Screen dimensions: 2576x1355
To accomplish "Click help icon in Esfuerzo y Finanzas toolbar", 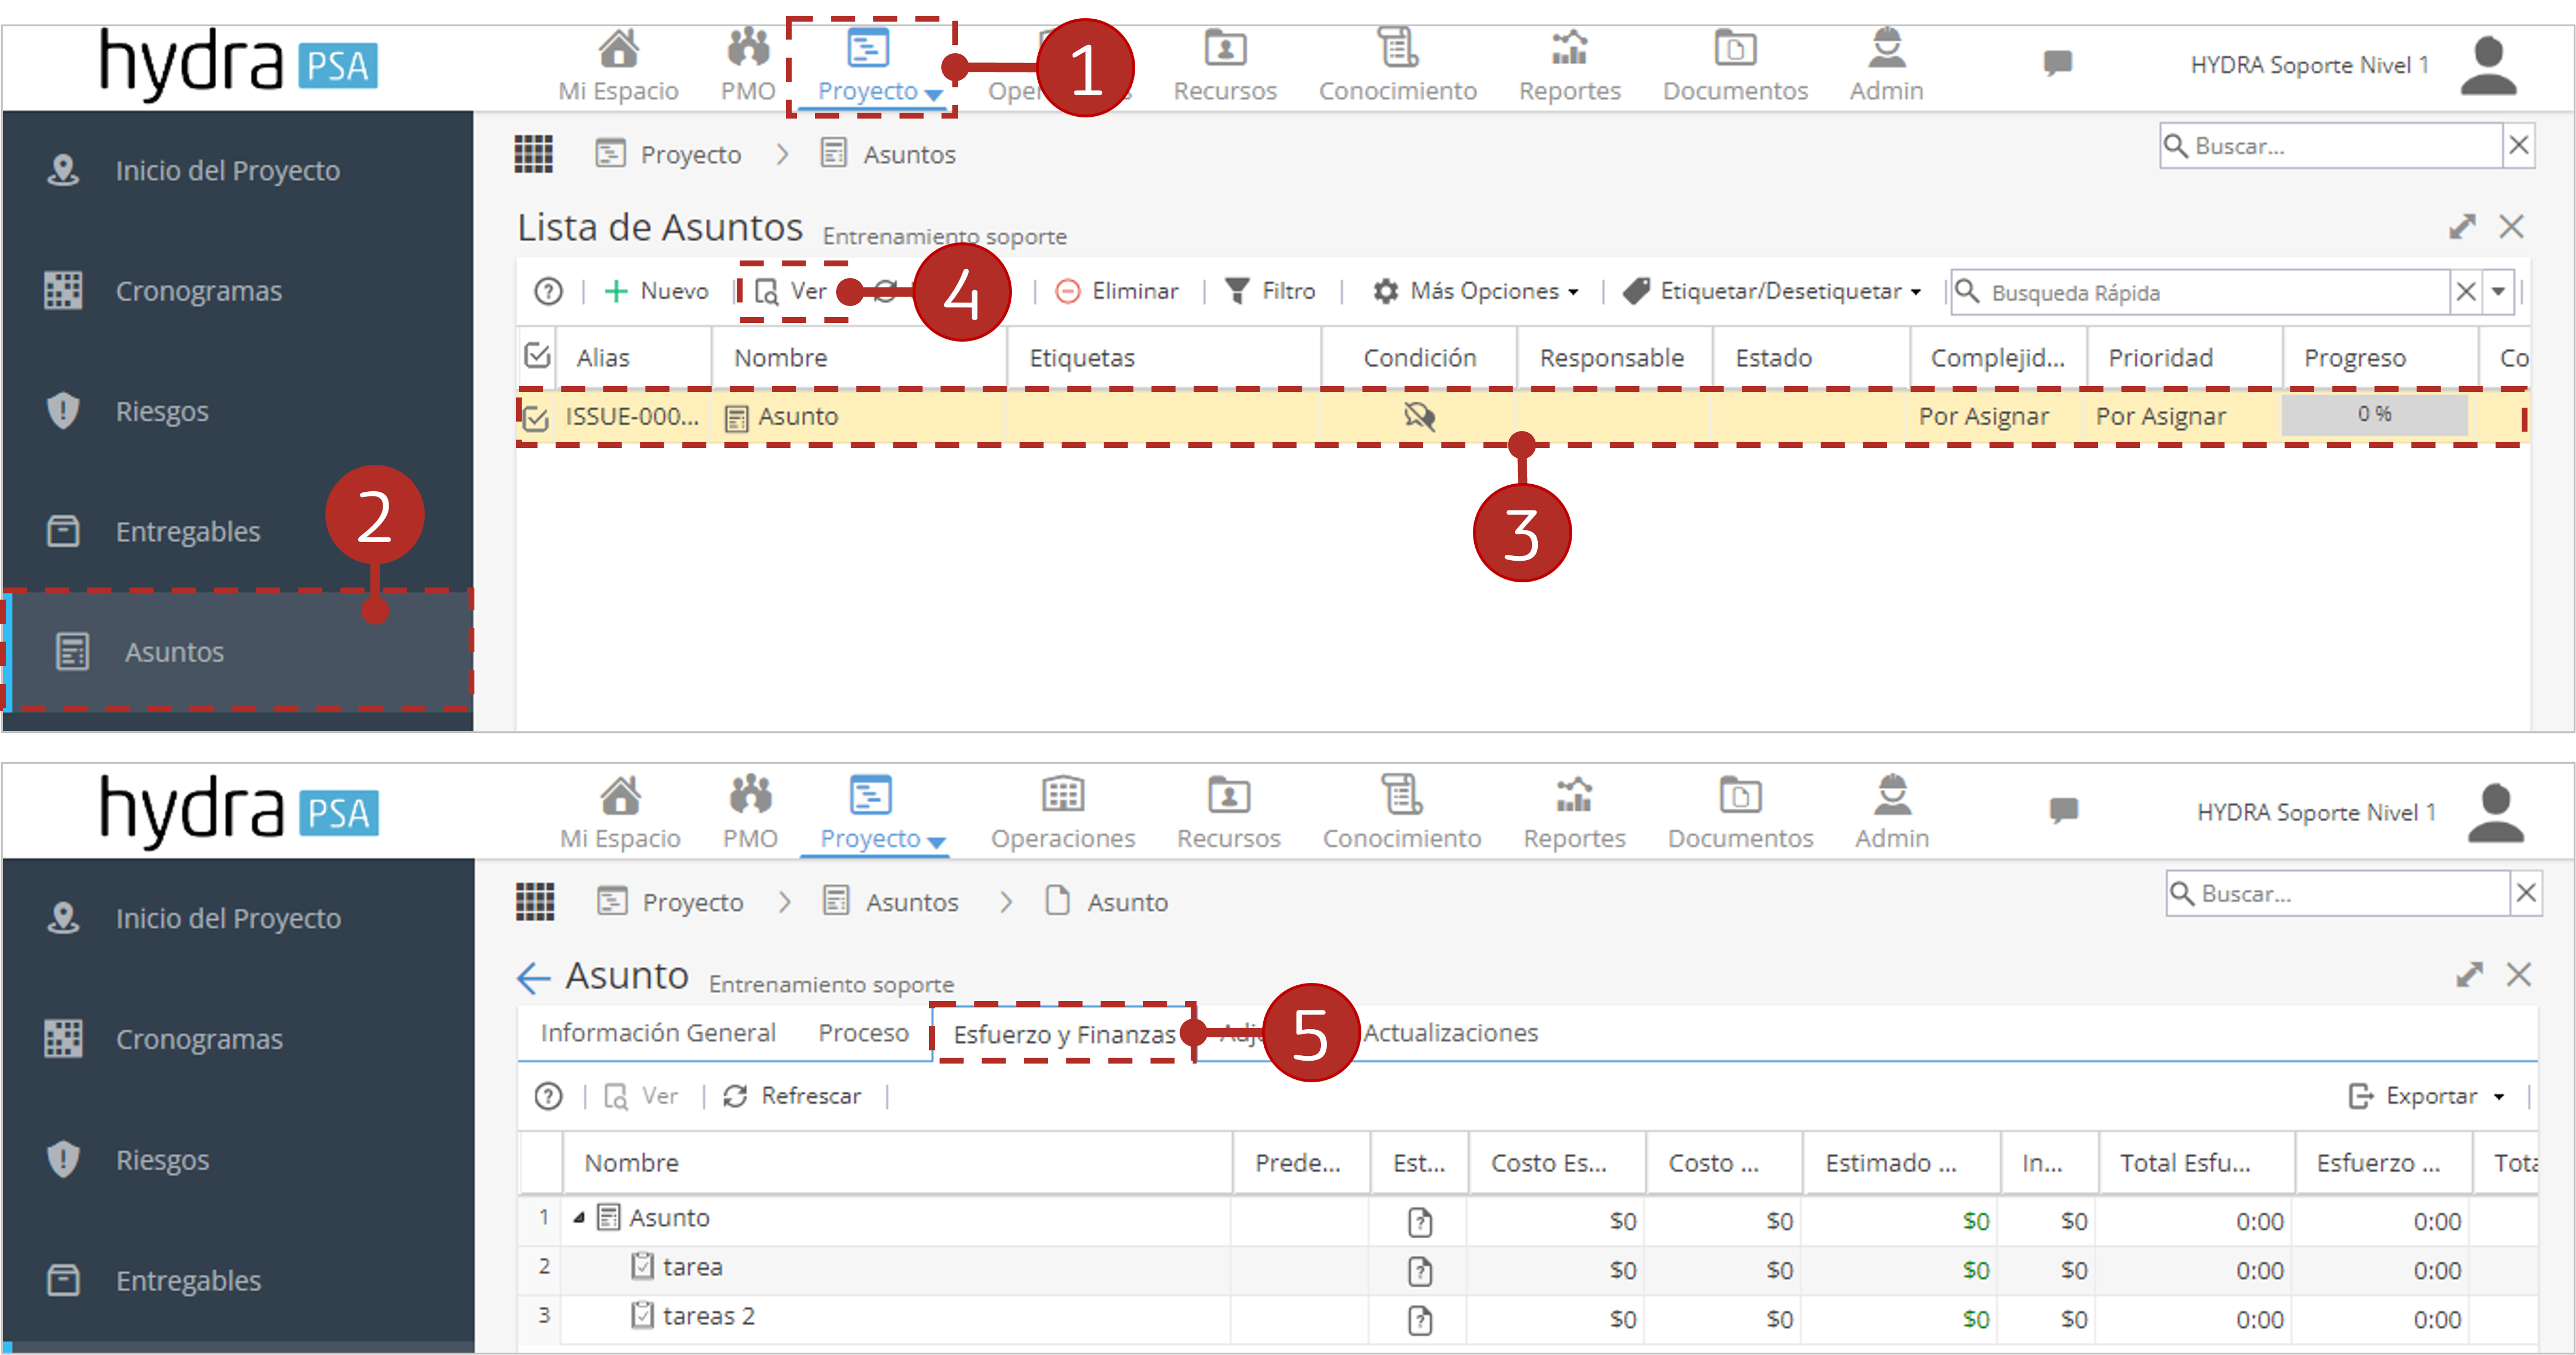I will point(548,1096).
